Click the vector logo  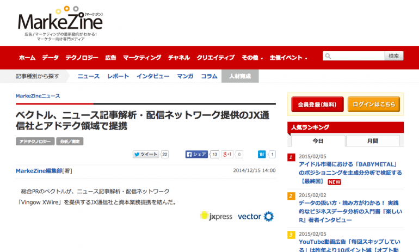tap(256, 216)
